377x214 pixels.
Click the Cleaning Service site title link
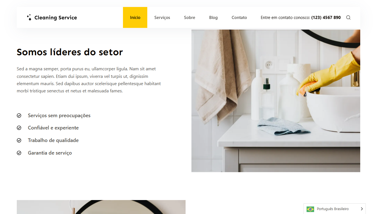point(56,18)
